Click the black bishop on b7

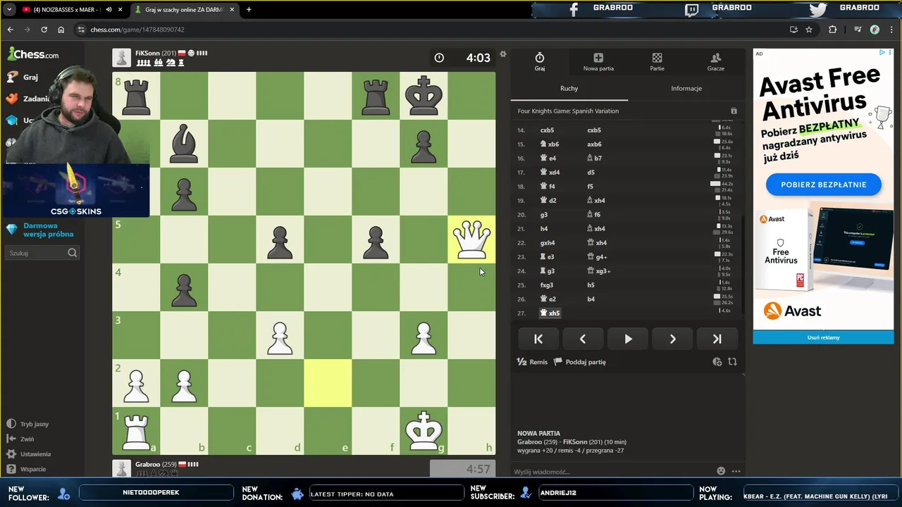(x=184, y=144)
